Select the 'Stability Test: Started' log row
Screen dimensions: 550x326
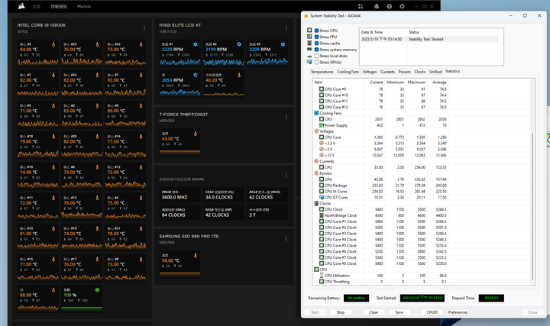429,39
